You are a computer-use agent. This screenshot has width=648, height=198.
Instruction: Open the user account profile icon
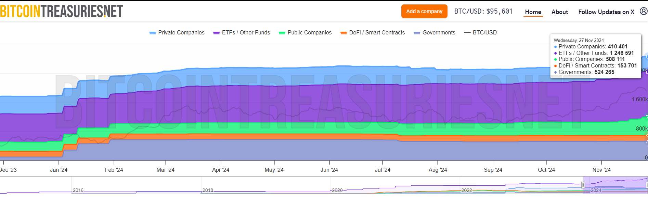click(x=643, y=12)
